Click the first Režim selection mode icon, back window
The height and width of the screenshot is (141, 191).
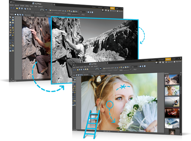15,15
